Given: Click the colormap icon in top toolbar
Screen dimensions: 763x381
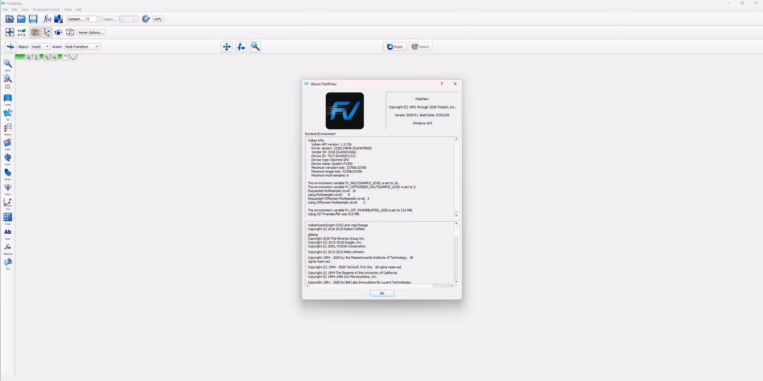Looking at the screenshot, I should [x=58, y=19].
